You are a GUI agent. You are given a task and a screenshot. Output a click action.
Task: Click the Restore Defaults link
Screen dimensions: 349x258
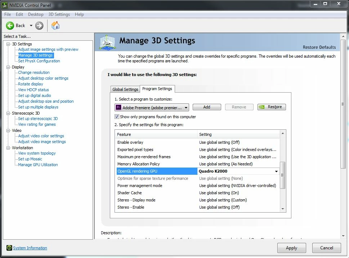[x=319, y=47]
